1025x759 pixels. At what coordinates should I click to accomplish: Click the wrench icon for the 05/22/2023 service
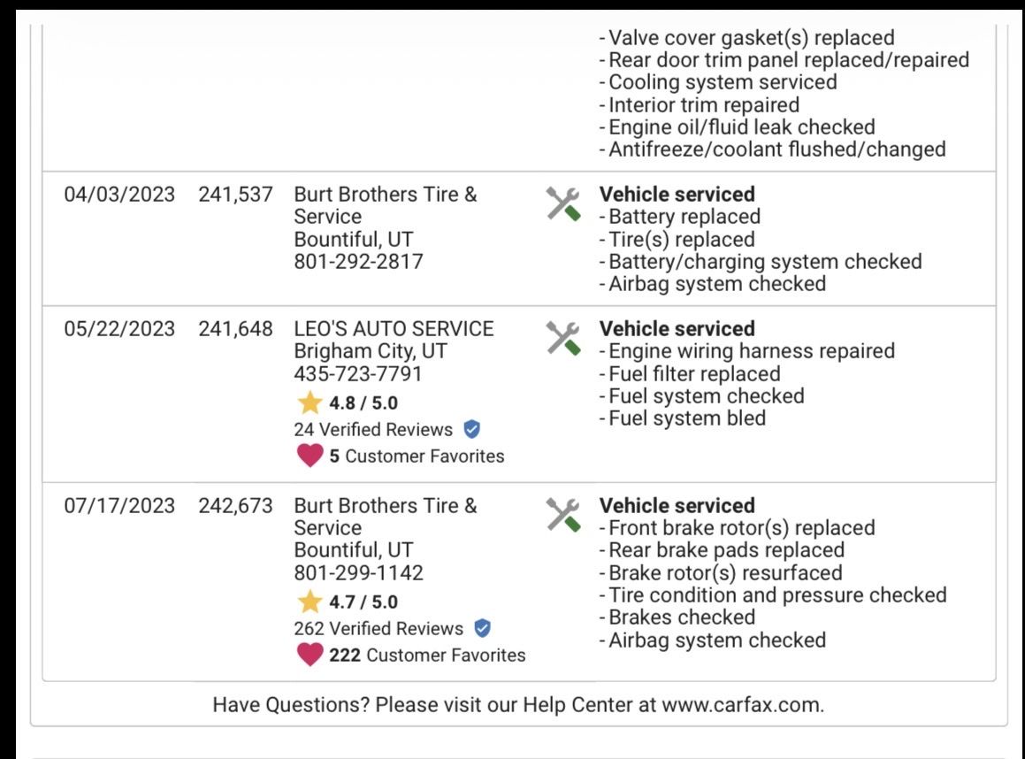click(x=562, y=338)
